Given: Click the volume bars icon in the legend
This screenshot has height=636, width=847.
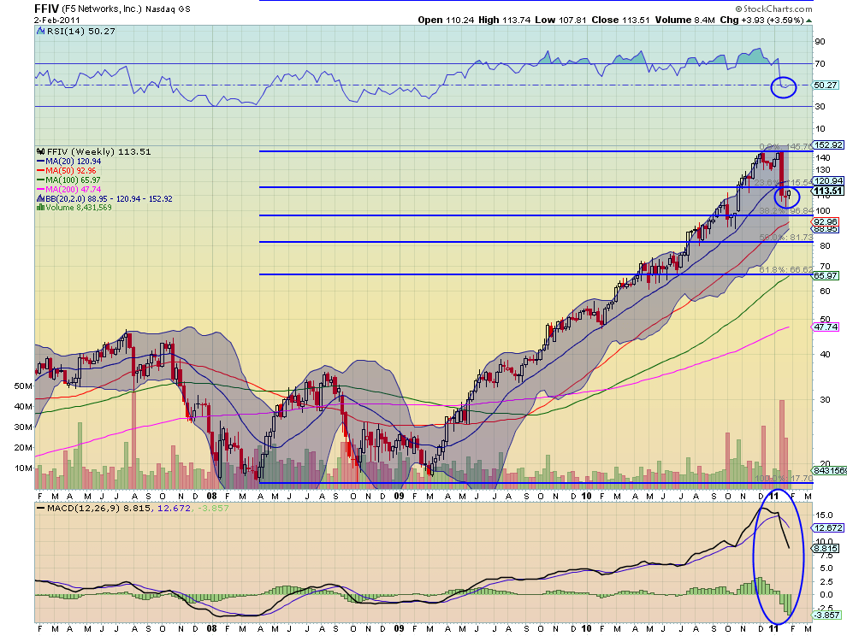Looking at the screenshot, I should (40, 208).
